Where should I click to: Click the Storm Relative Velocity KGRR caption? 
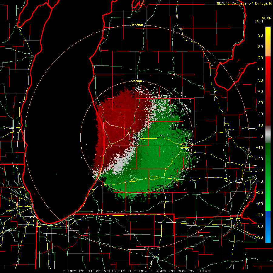[x=136, y=271]
